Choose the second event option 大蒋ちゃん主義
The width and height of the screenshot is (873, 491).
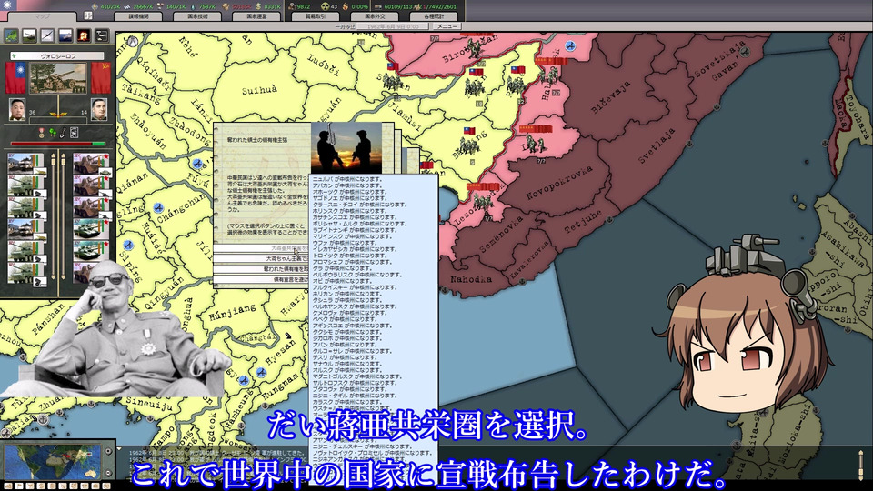[262, 258]
